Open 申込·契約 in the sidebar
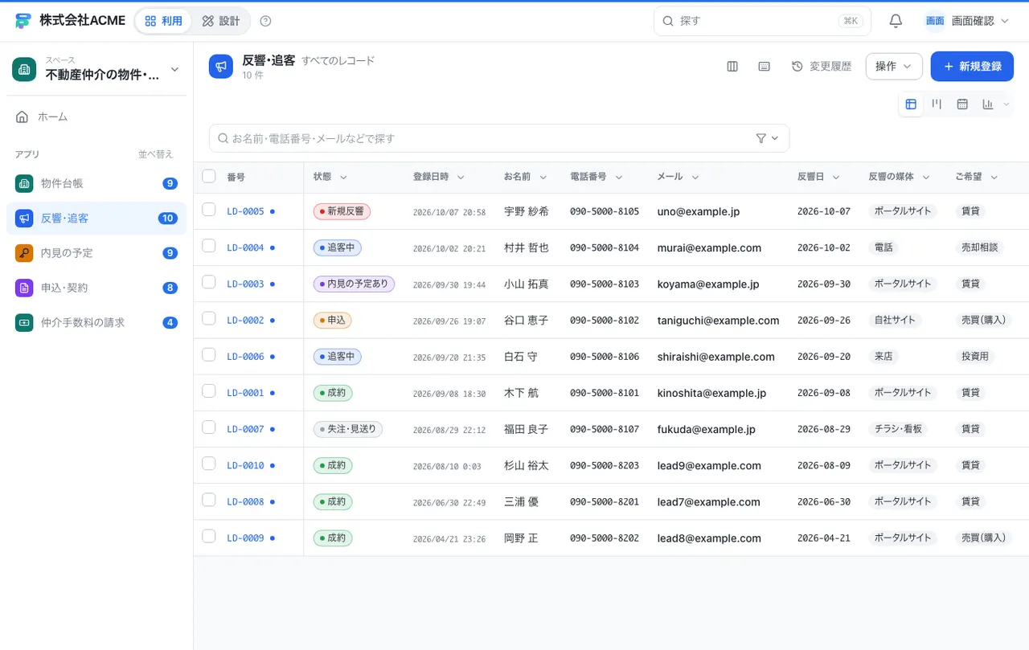 (96, 288)
